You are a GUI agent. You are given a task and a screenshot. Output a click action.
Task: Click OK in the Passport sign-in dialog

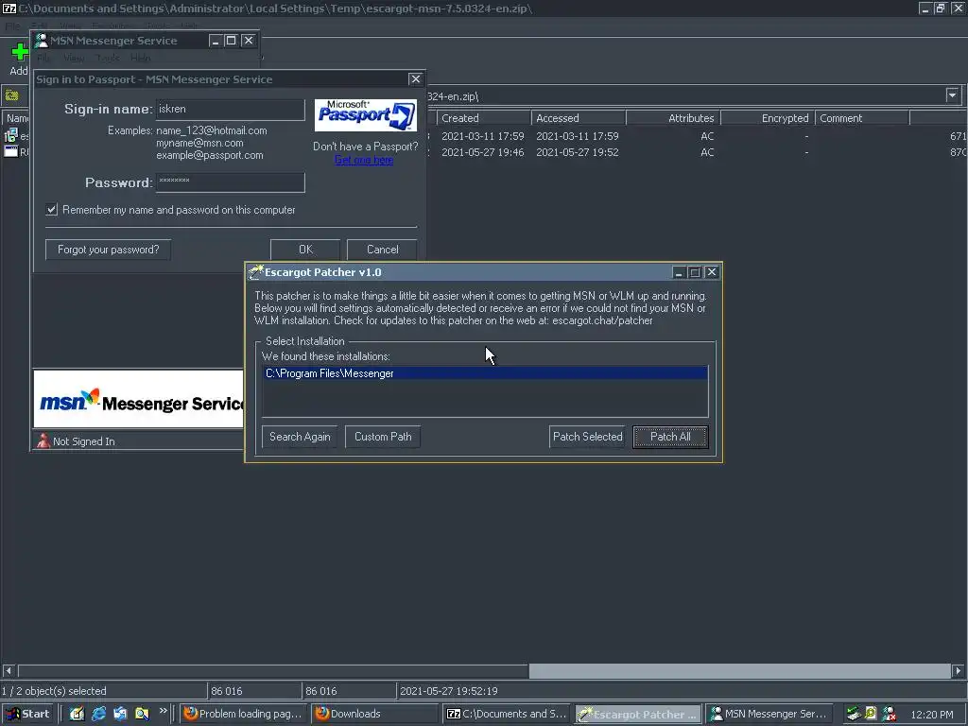coord(305,250)
